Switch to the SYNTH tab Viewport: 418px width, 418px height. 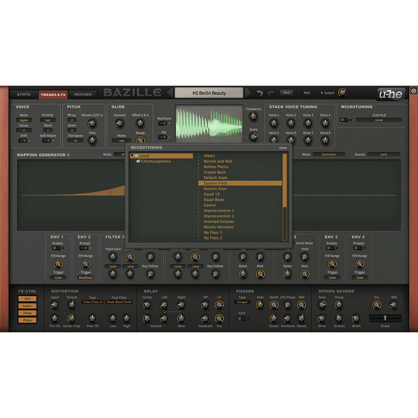(x=23, y=95)
